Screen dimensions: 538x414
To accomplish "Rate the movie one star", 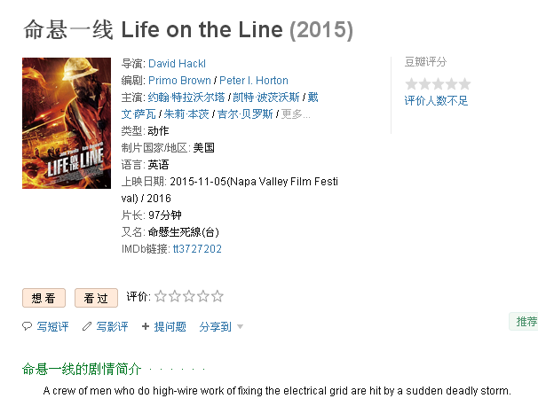I will pos(161,297).
